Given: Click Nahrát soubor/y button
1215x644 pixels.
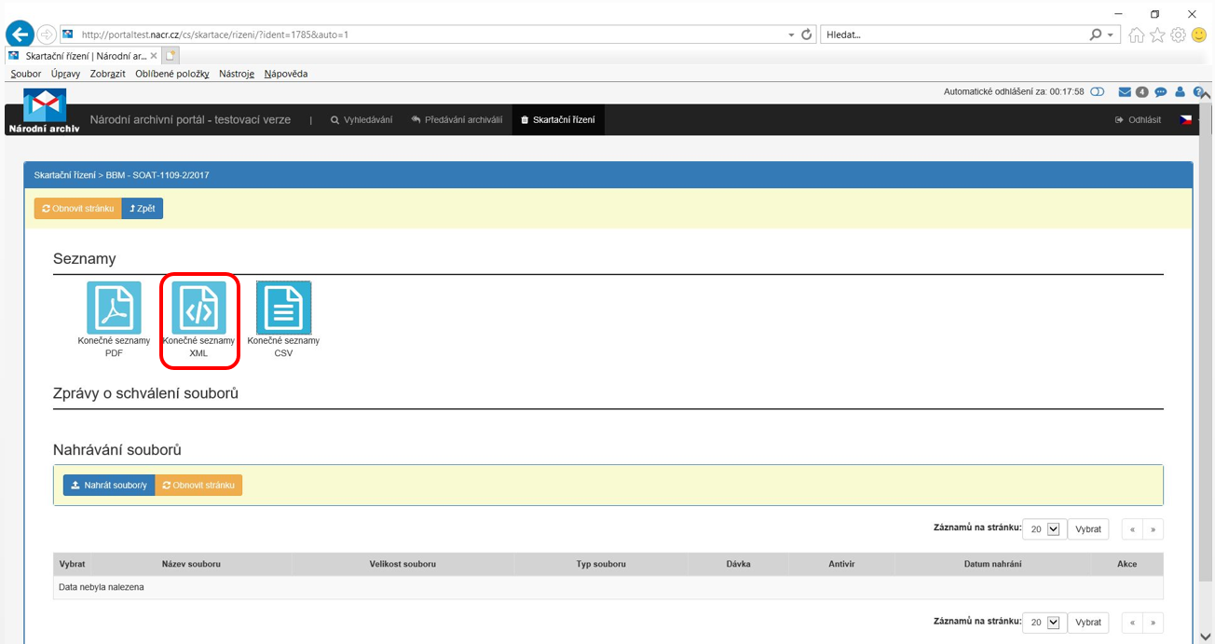Looking at the screenshot, I should pos(109,486).
